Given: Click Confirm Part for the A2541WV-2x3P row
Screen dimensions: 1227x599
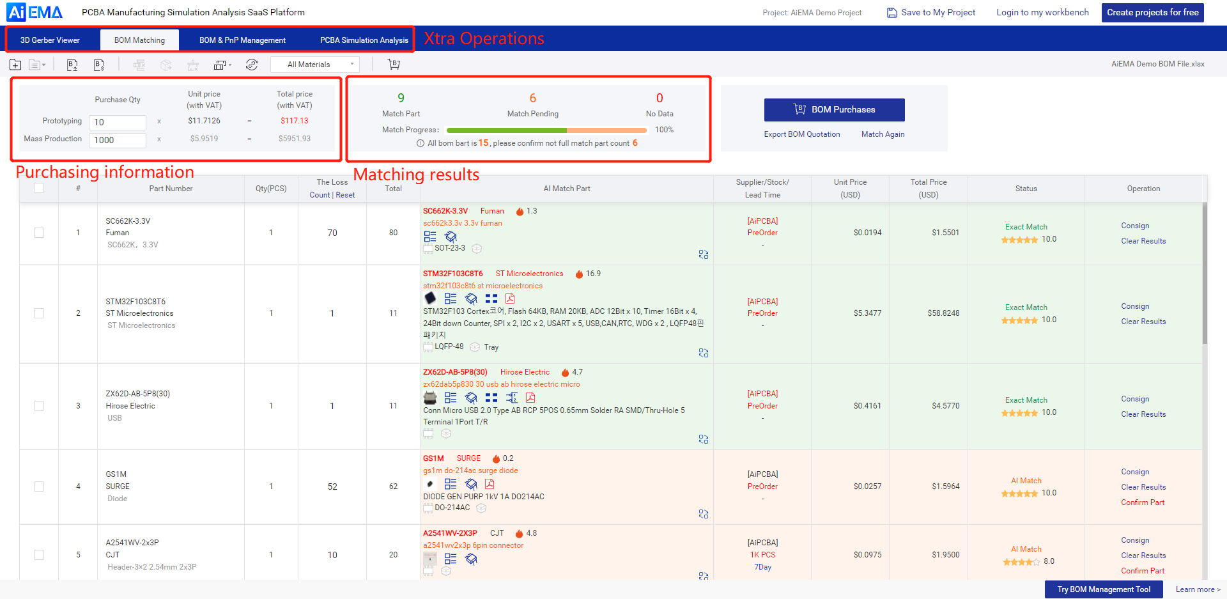Looking at the screenshot, I should click(x=1143, y=571).
